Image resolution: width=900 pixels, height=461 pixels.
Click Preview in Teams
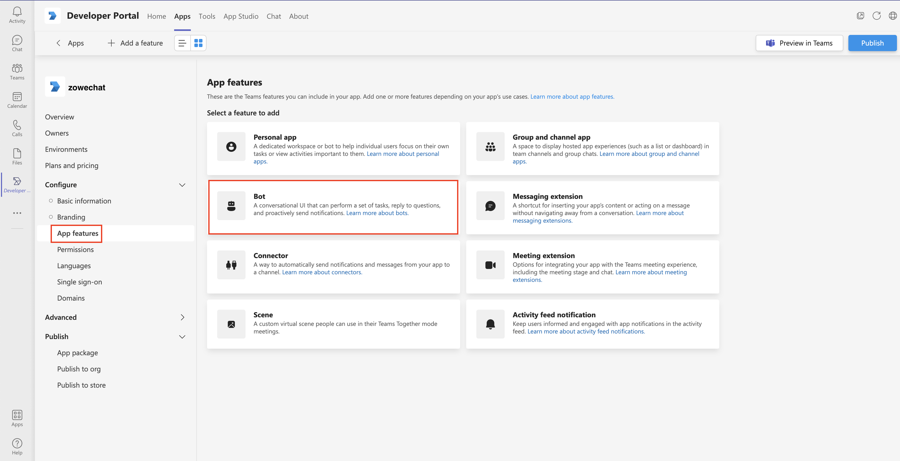(x=799, y=43)
